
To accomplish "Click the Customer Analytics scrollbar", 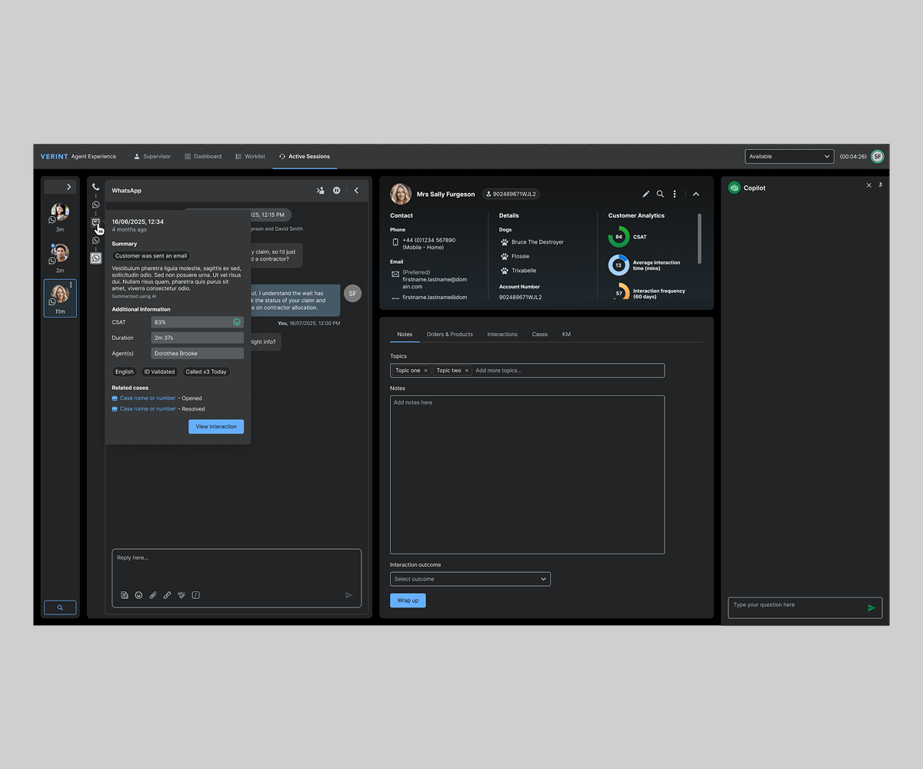I will (x=699, y=238).
